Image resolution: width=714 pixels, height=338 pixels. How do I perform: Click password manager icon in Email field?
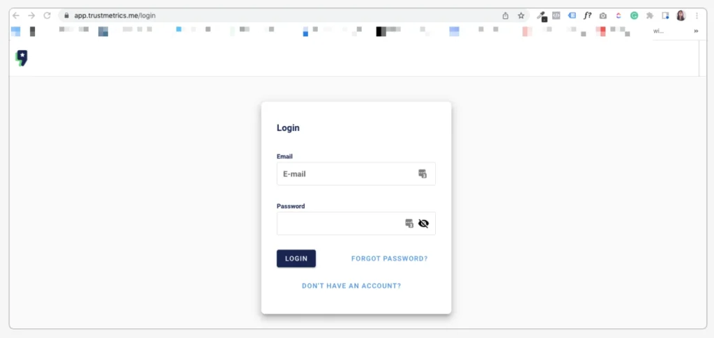point(423,174)
